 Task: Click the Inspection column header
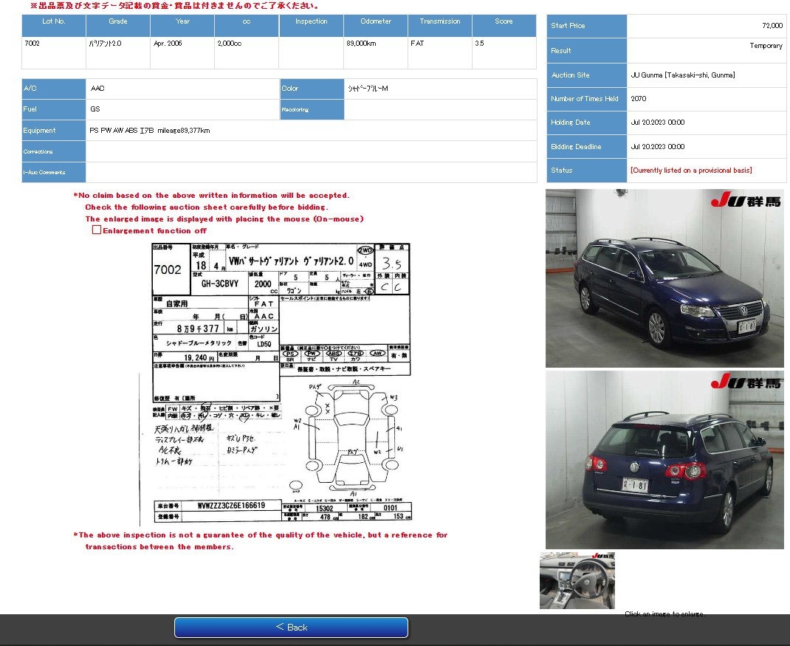(x=312, y=25)
